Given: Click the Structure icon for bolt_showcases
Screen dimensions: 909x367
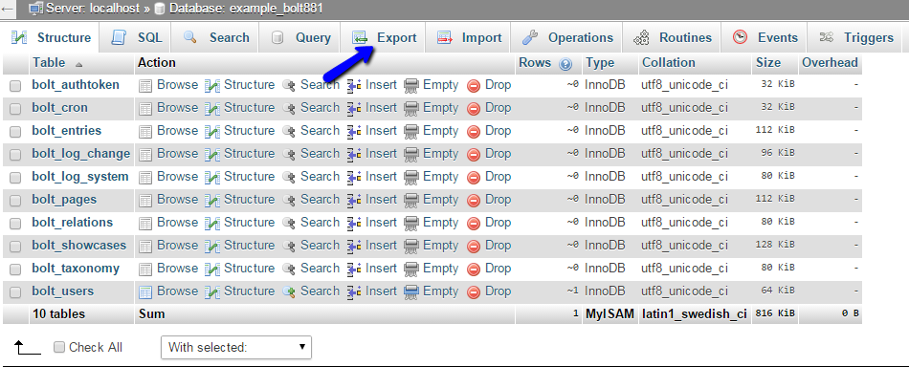Looking at the screenshot, I should (x=212, y=246).
